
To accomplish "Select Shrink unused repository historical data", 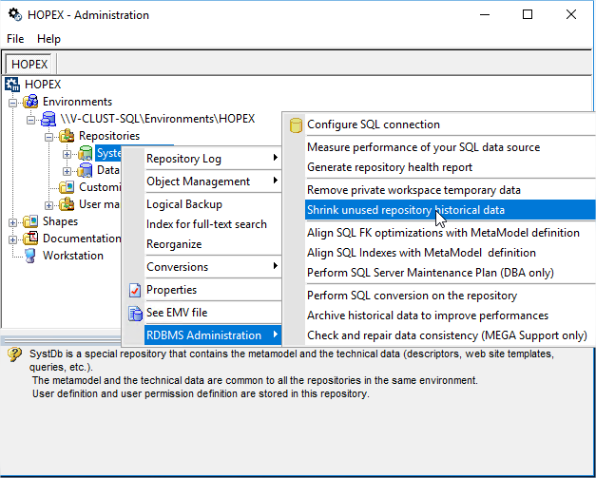I will [405, 210].
